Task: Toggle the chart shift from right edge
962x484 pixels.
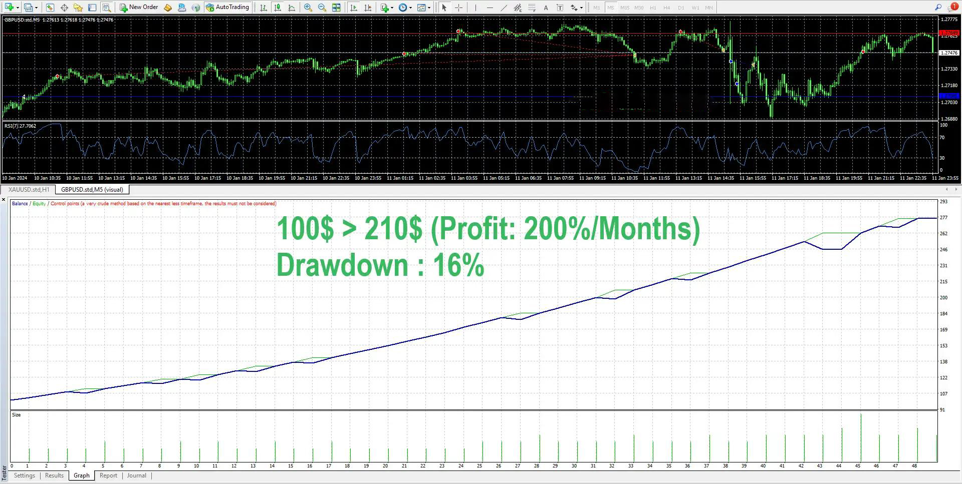Action: click(368, 8)
